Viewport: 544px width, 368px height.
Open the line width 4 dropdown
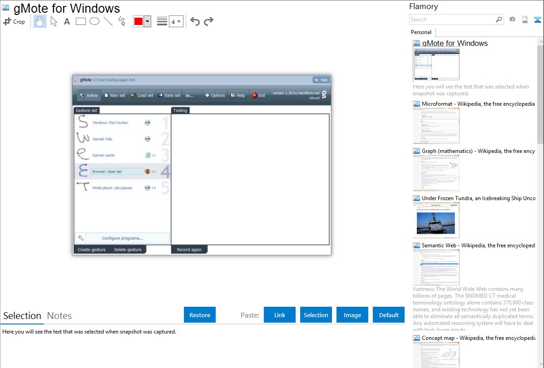[176, 21]
